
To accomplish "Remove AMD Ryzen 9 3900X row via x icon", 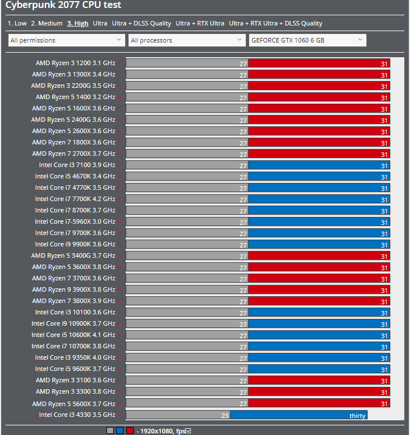I will point(119,290).
